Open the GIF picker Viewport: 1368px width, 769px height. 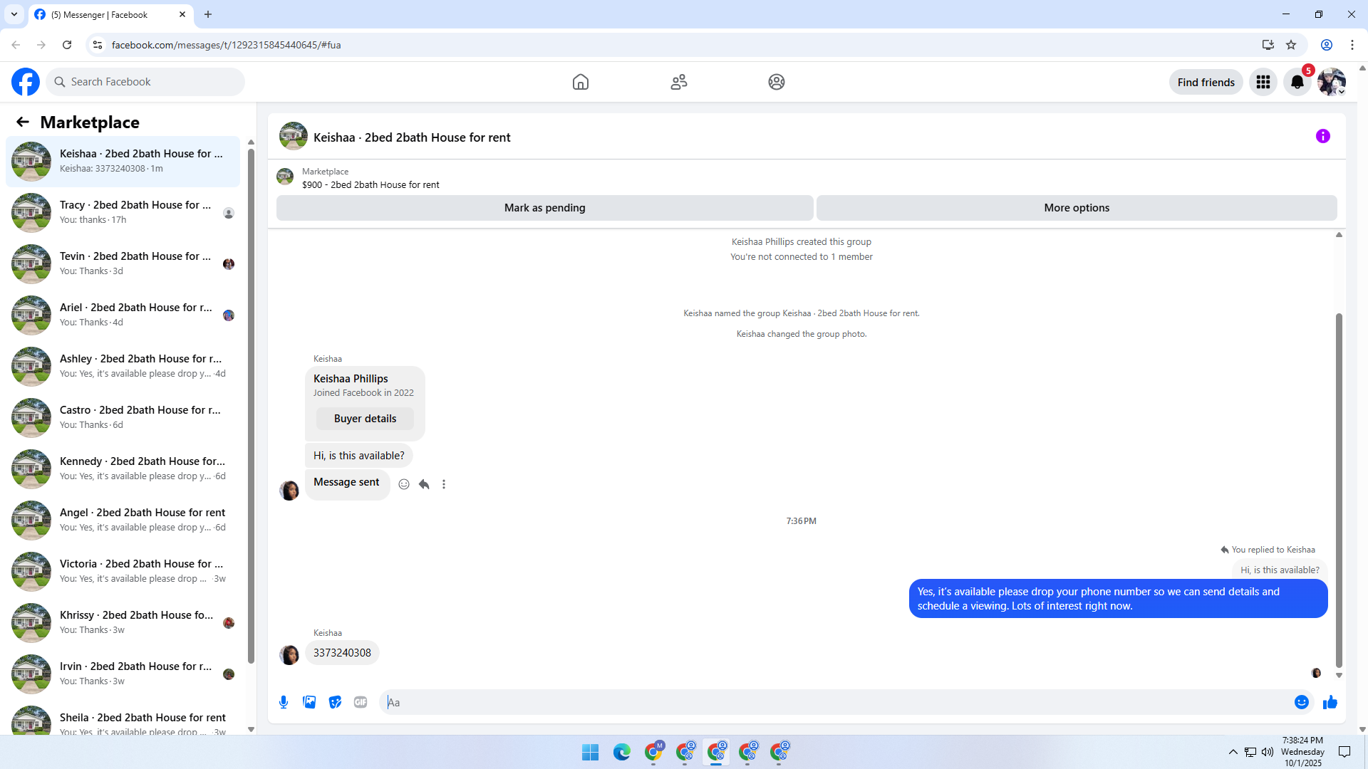point(361,702)
